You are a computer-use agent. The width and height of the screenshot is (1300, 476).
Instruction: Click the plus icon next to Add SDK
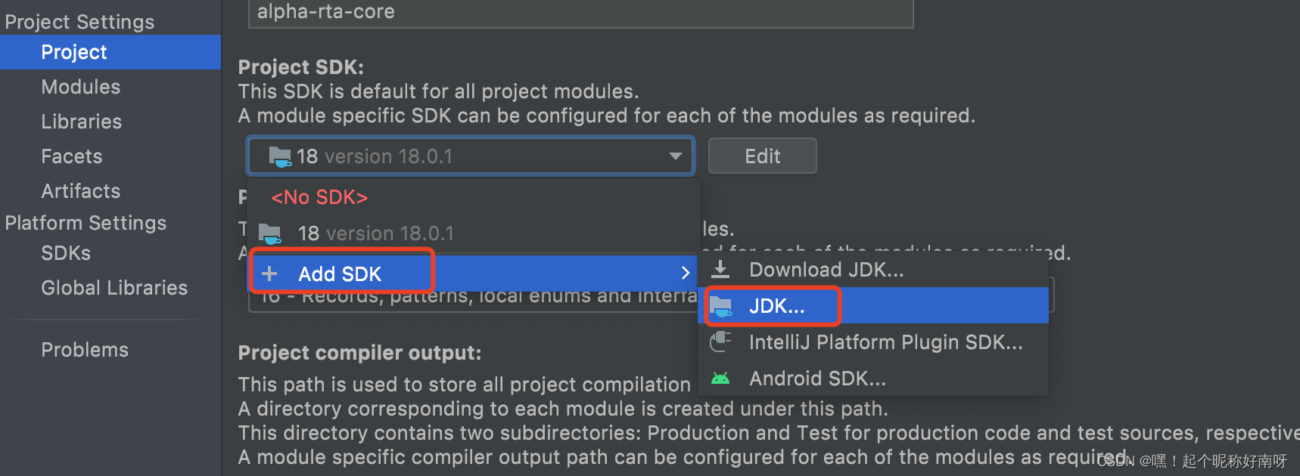tap(269, 273)
